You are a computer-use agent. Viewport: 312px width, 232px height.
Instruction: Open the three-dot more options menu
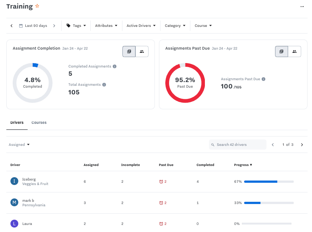point(302,6)
